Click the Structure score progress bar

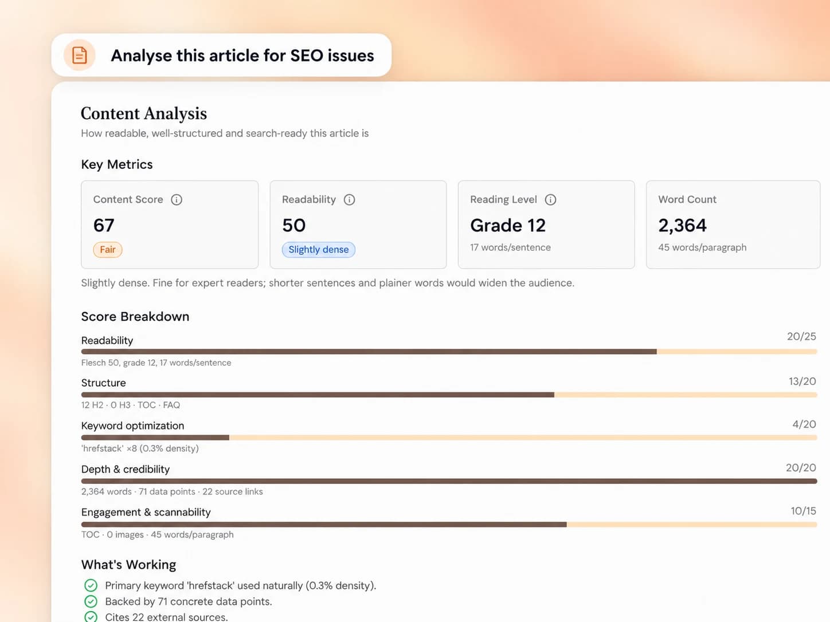click(x=449, y=395)
